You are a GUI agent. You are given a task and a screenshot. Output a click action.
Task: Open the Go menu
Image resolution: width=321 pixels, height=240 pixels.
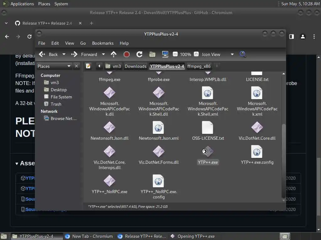(x=83, y=43)
